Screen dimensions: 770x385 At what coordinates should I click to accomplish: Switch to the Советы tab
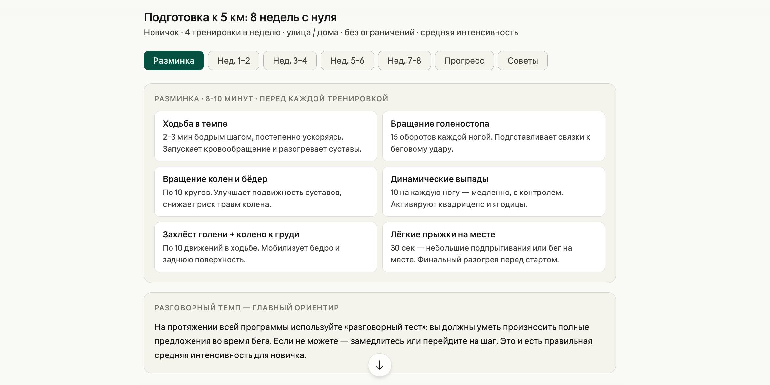coord(522,61)
